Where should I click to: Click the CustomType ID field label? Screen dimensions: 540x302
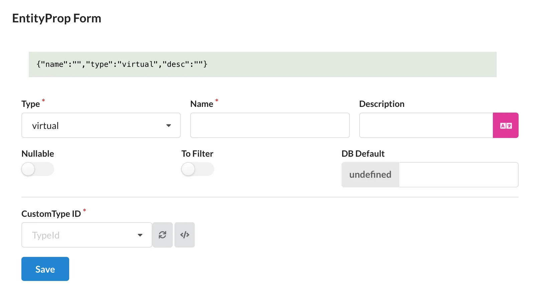[x=51, y=214]
